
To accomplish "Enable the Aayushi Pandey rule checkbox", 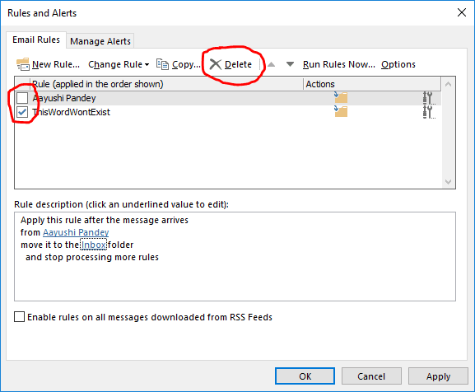I will 22,98.
